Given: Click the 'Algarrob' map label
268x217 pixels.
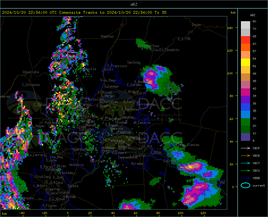Looking at the screenshot, I should (x=53, y=189).
